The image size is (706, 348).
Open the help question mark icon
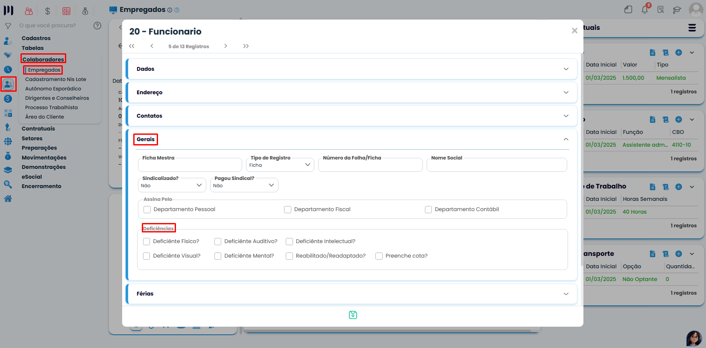click(x=97, y=26)
